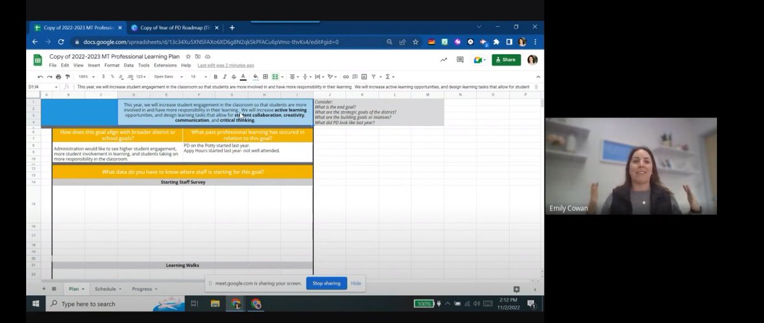This screenshot has height=323, width=764.
Task: Reload the page in Chrome
Action: [x=60, y=42]
